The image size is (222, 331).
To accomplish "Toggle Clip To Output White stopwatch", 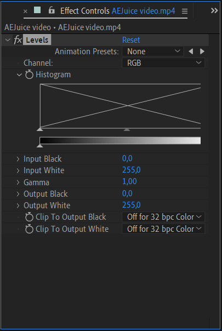I will click(x=29, y=229).
